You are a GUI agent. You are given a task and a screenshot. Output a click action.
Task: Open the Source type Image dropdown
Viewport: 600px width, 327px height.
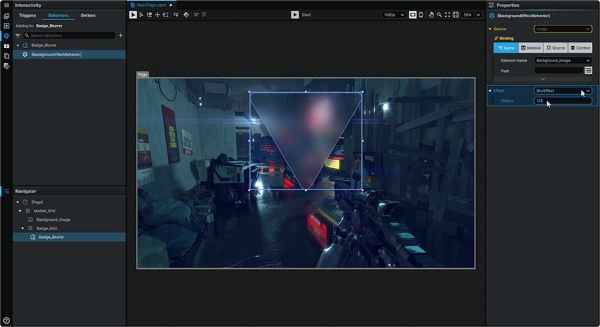(x=563, y=29)
